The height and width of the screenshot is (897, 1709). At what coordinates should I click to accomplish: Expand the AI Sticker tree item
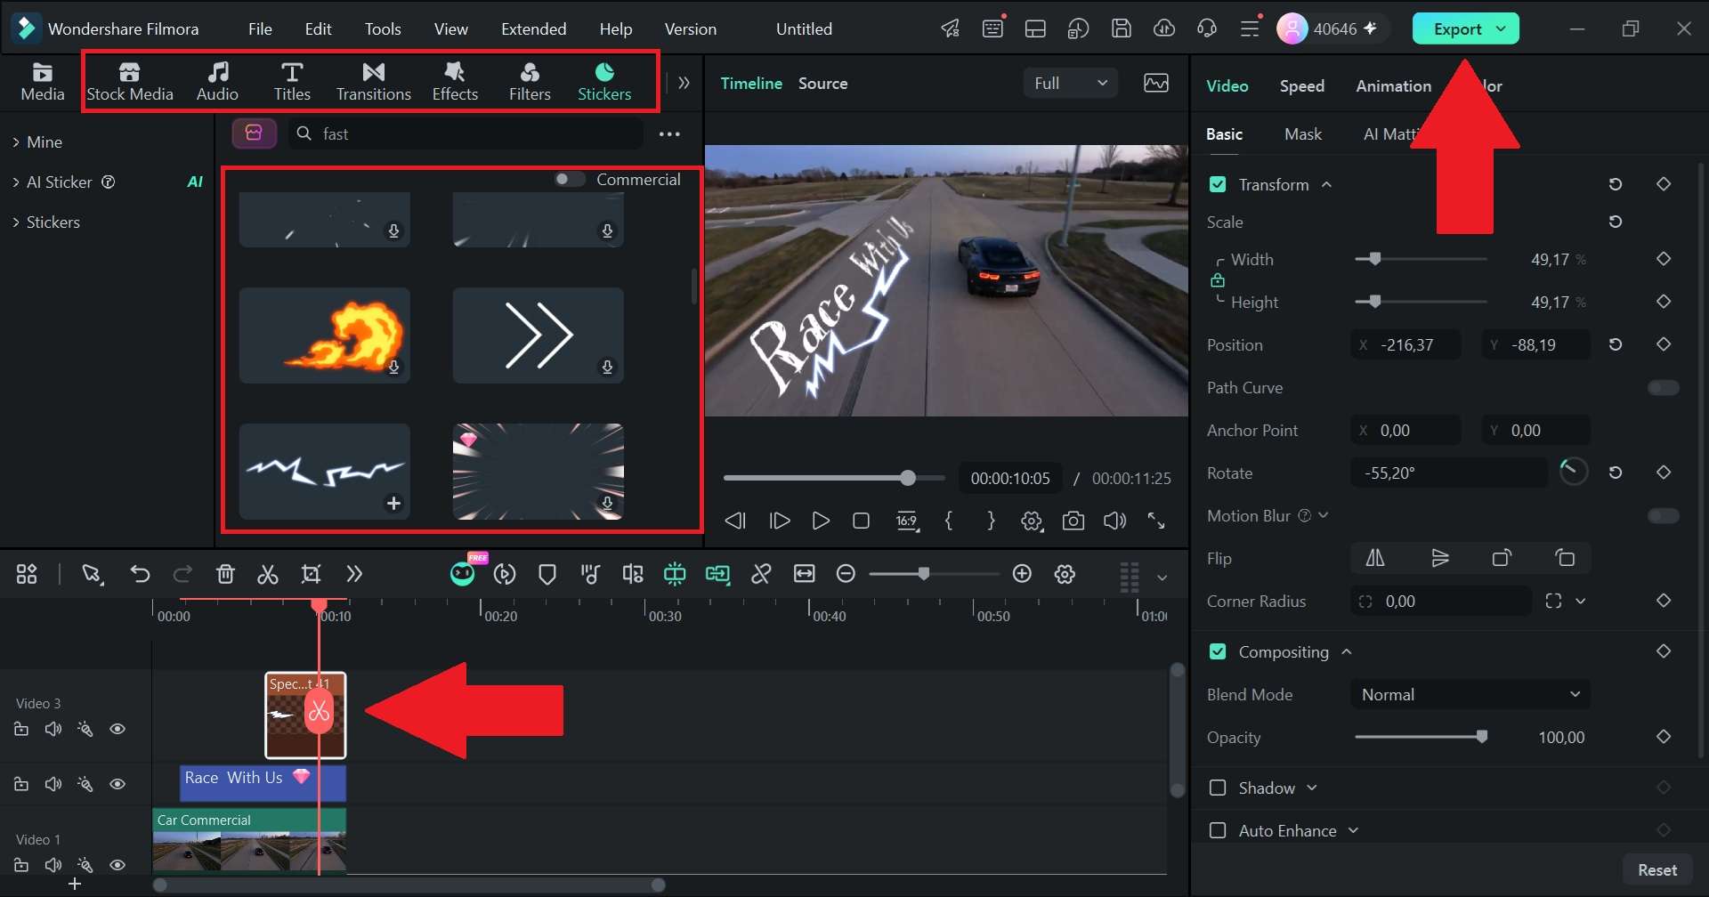click(16, 182)
